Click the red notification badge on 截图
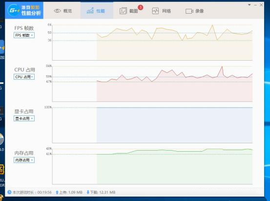Viewport: 270px width, 201px height. 141,7
